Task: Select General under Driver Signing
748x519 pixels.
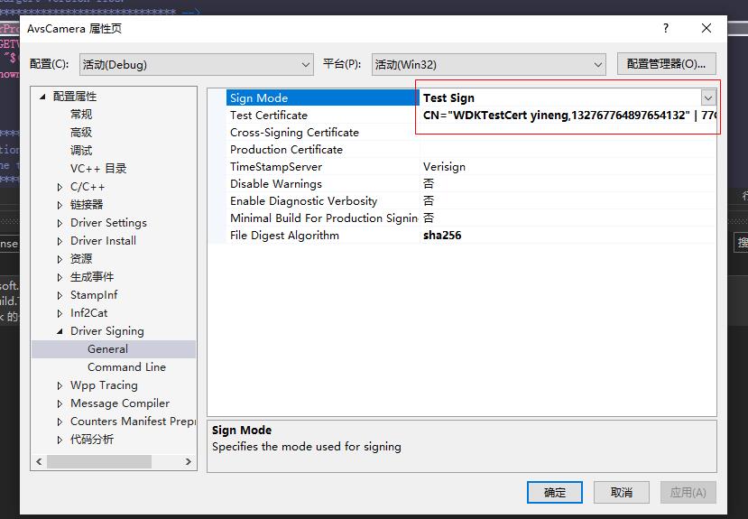Action: pos(107,349)
